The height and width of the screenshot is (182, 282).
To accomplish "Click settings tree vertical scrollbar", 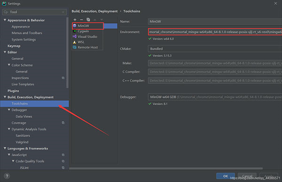I will pyautogui.click(x=67, y=53).
